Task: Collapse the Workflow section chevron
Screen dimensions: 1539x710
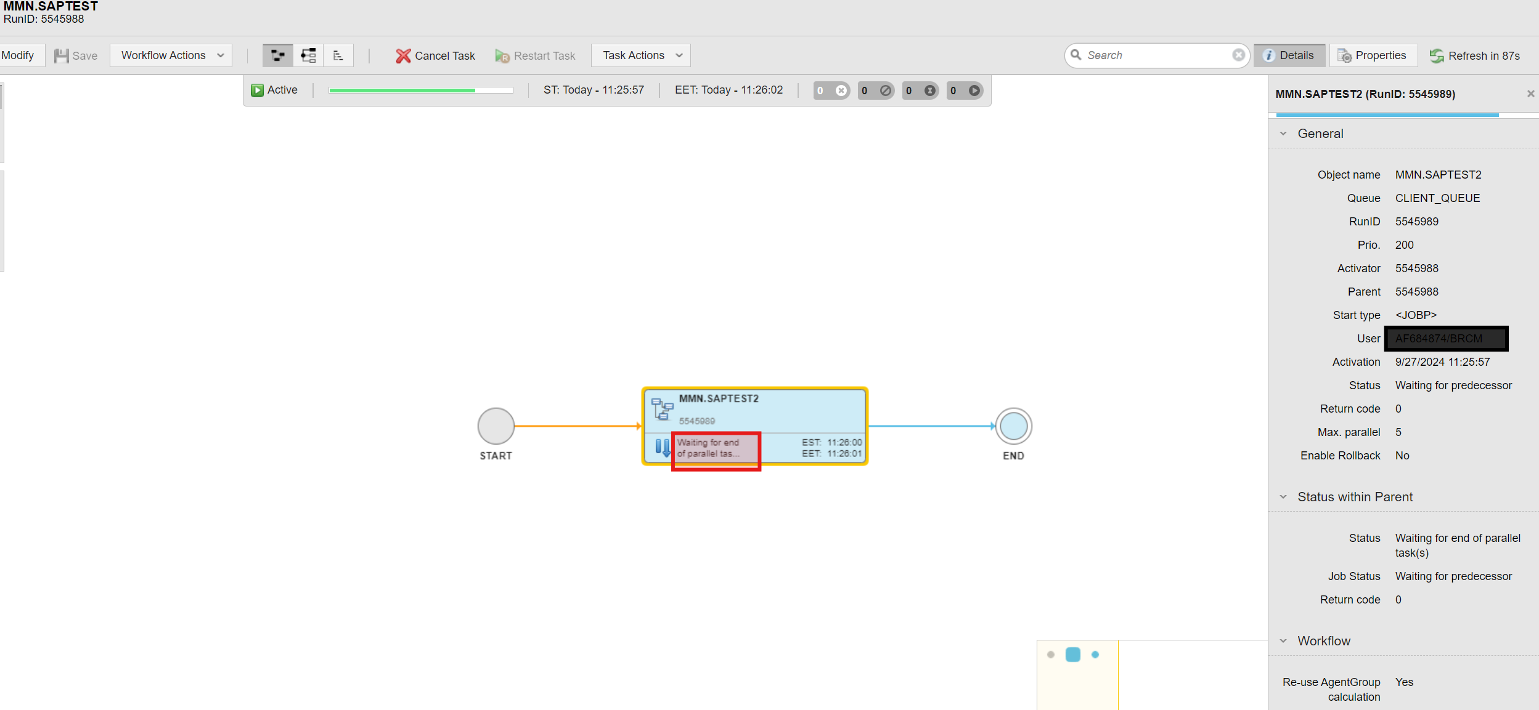Action: pos(1283,641)
